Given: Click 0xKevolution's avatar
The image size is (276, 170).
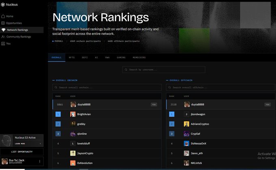Looking at the screenshot, I should 73,163.
